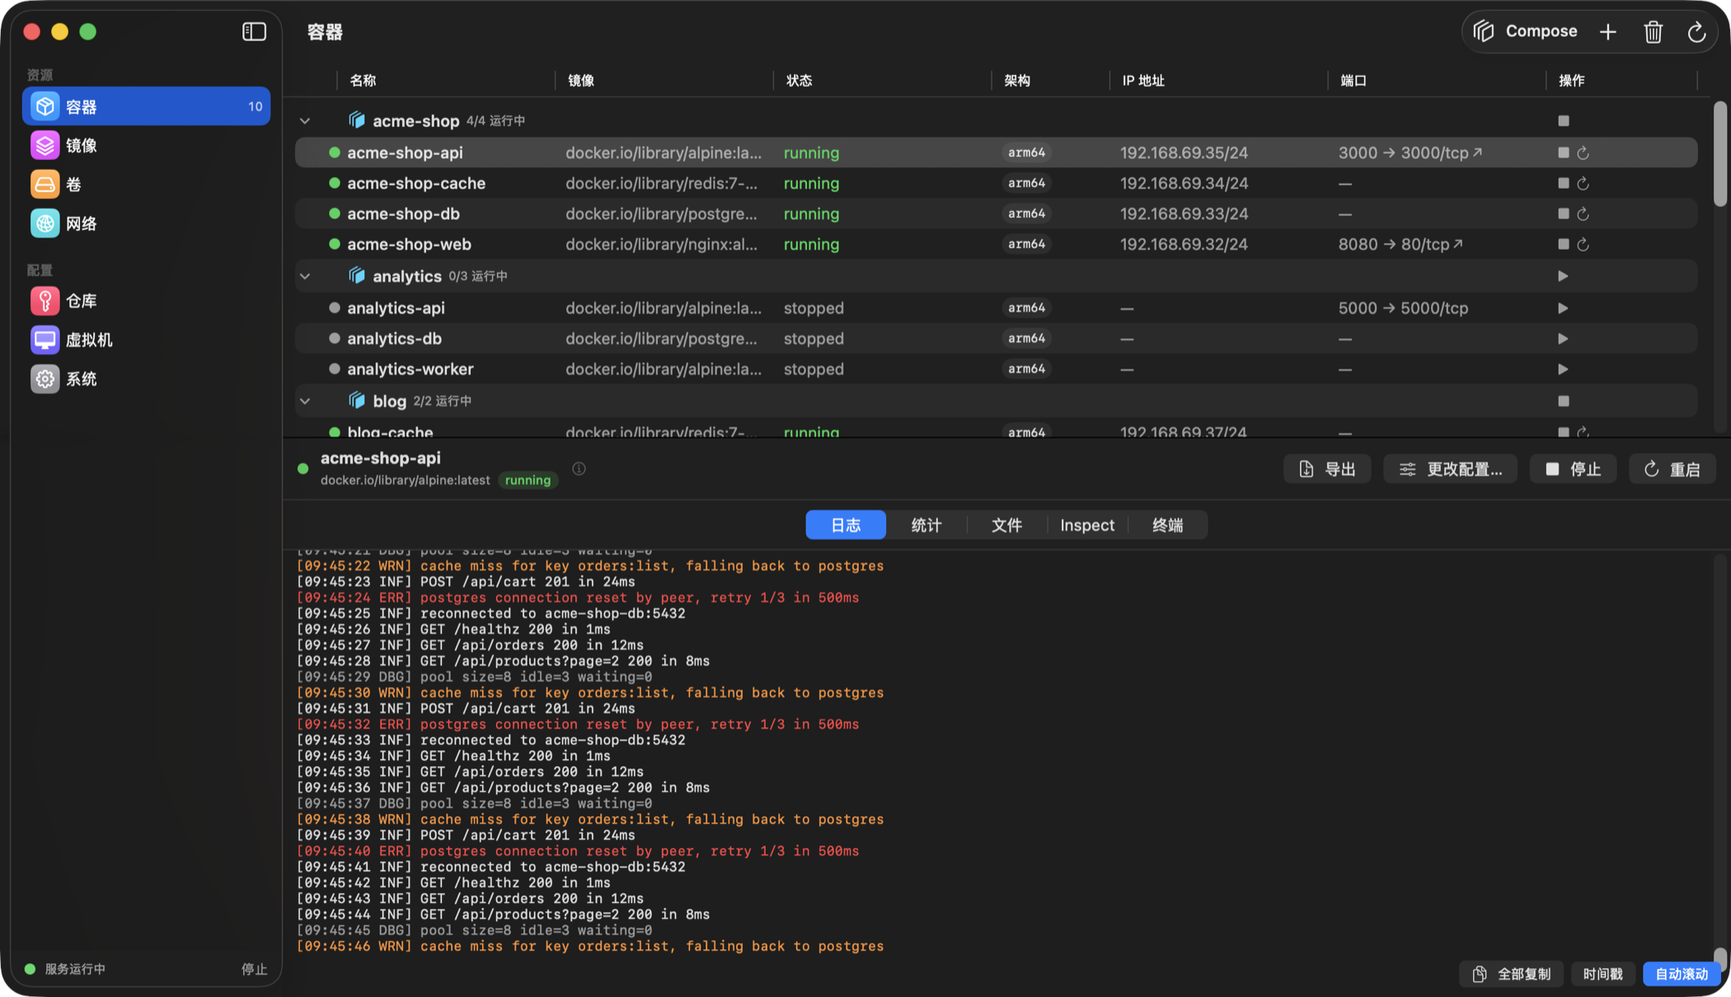
Task: Toggle 时间戳 timestamps display
Action: pos(1603,974)
